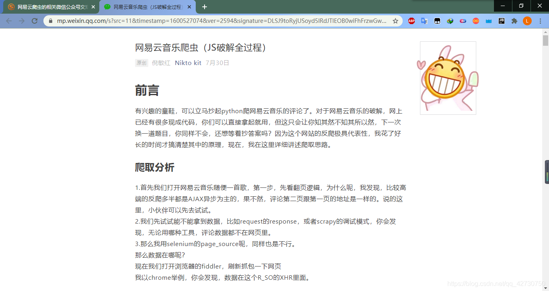Restore down the Chrome window

(x=521, y=6)
